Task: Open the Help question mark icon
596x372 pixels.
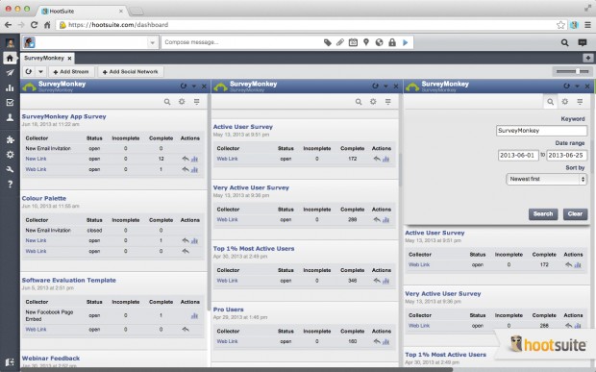Action: 10,185
